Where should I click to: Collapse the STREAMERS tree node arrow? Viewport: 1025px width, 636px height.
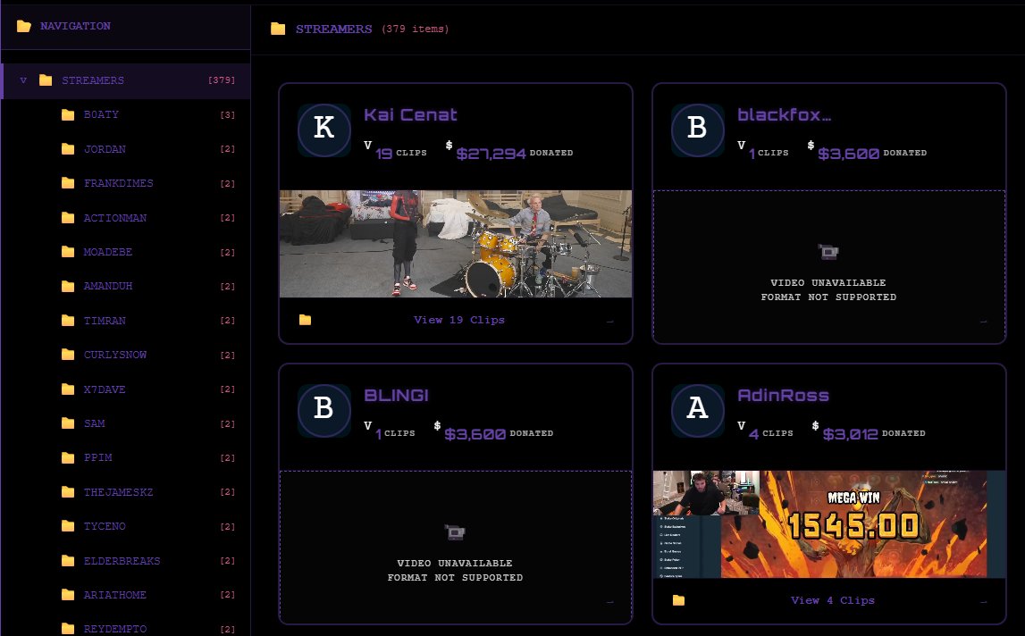(x=23, y=80)
